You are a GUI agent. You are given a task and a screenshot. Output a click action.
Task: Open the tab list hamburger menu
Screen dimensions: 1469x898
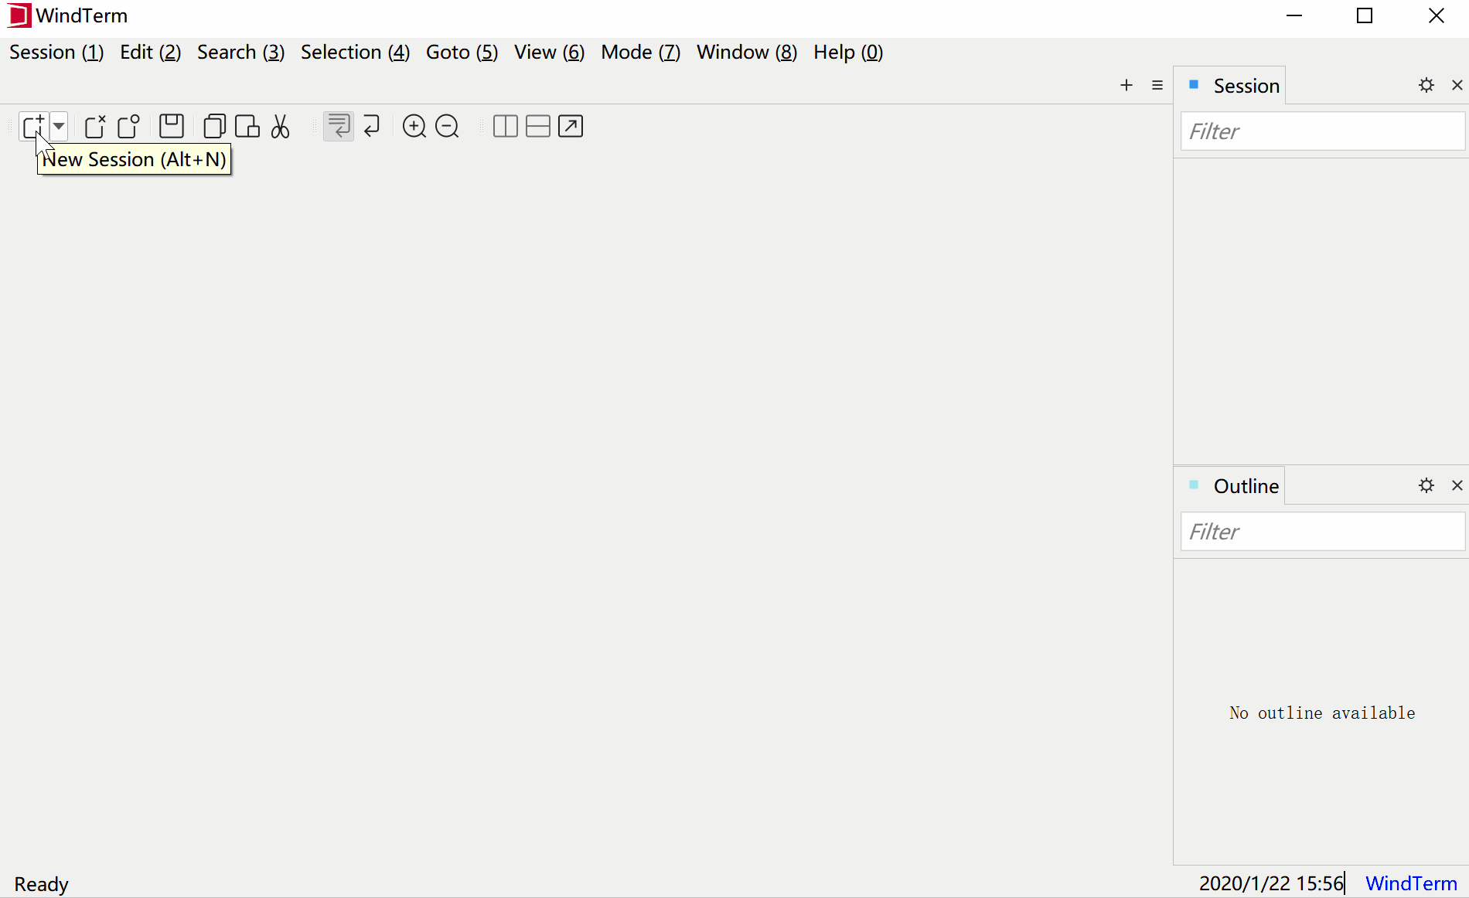tap(1157, 85)
